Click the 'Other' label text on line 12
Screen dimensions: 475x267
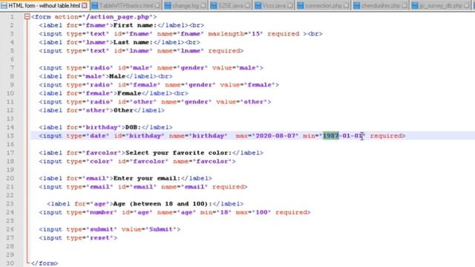123,111
